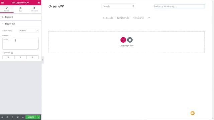214x120 pixels.
Task: Click the pink Add New Section button
Action: [123, 40]
